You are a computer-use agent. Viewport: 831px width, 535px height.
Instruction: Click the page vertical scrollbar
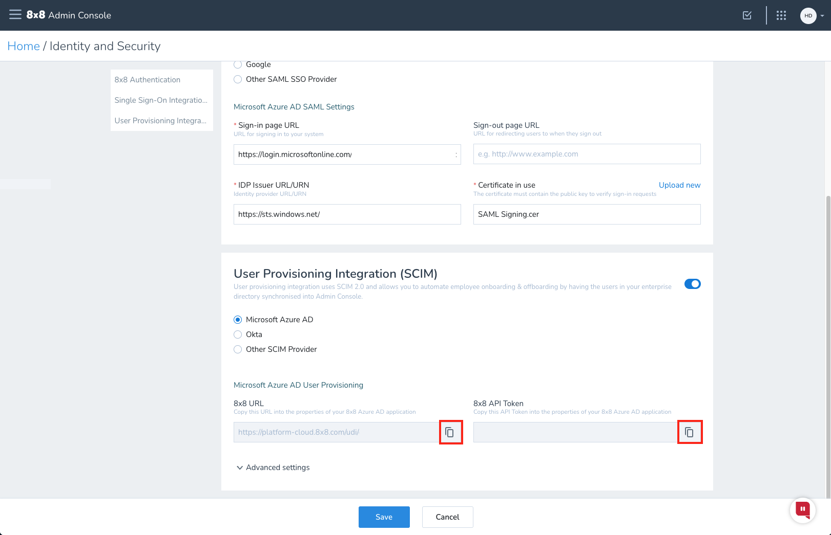pyautogui.click(x=828, y=346)
